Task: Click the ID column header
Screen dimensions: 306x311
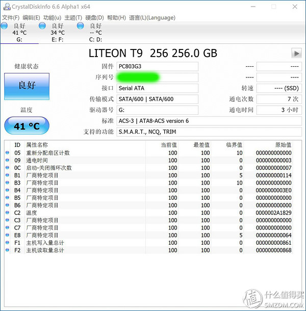Action: pos(17,145)
